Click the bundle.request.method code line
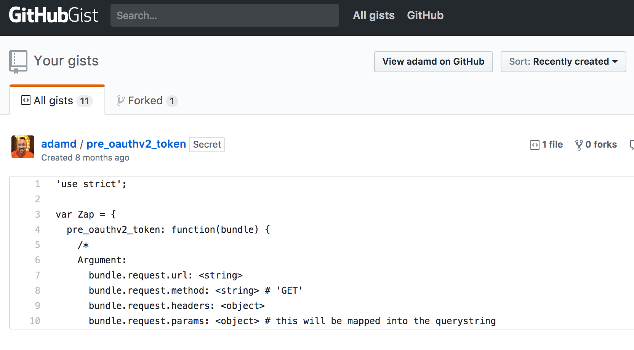This screenshot has width=634, height=350. coord(196,291)
